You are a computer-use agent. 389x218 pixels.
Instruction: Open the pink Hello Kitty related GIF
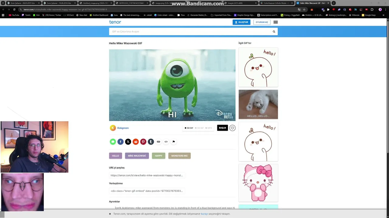[258, 183]
